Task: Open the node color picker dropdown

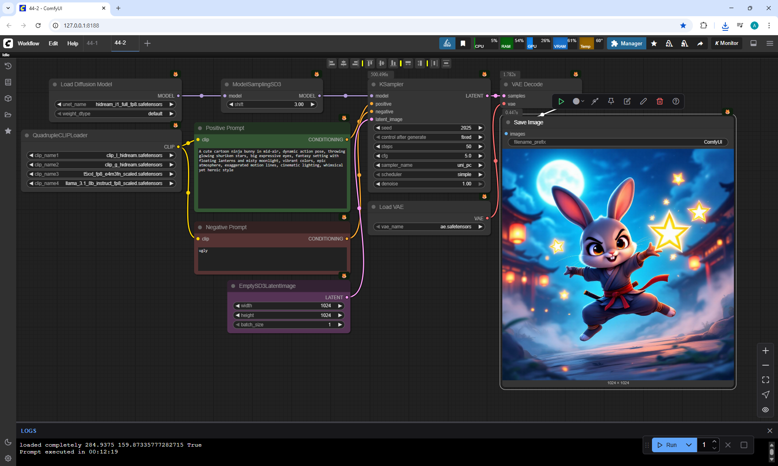Action: pyautogui.click(x=578, y=101)
